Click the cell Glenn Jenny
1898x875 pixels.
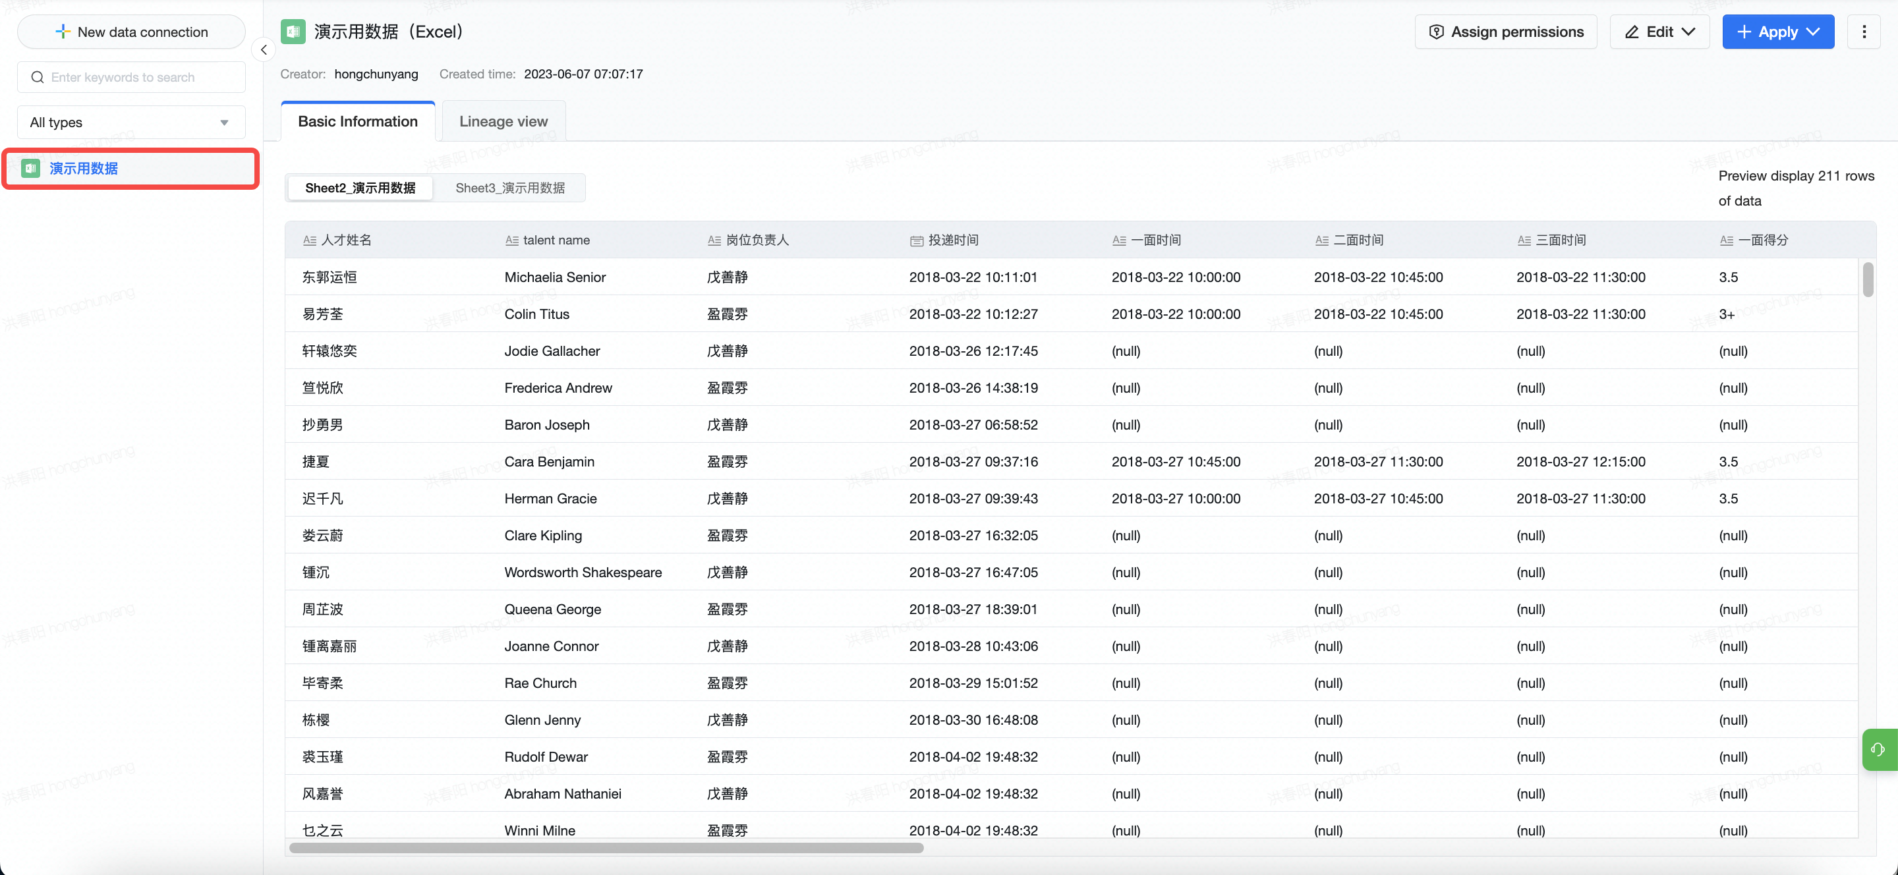[x=542, y=720]
